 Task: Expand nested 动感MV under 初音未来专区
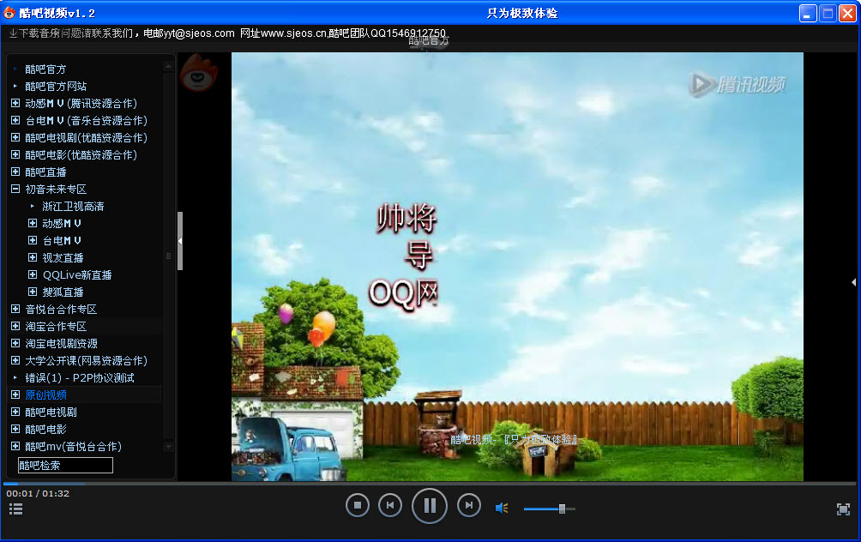tap(33, 223)
